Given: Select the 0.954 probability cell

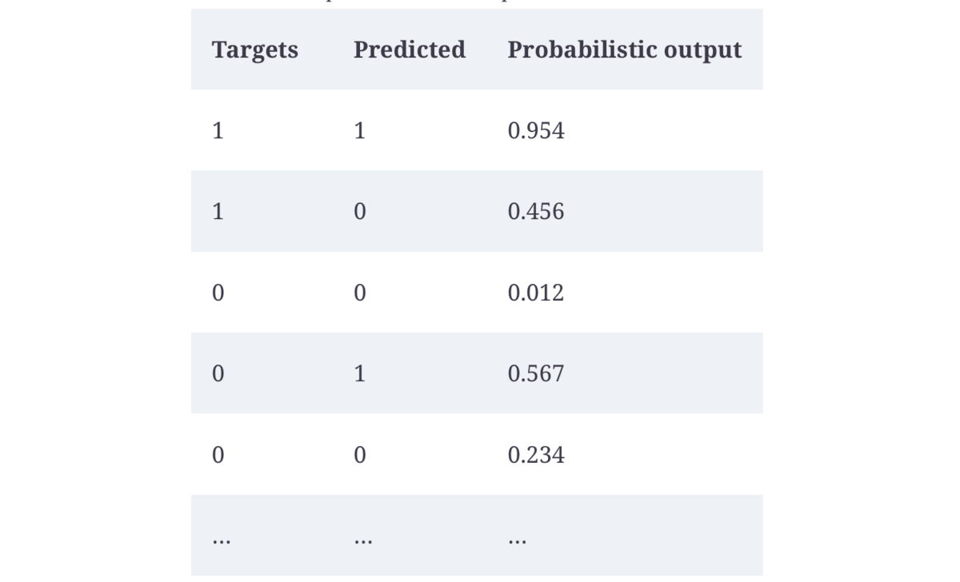Looking at the screenshot, I should pos(536,130).
